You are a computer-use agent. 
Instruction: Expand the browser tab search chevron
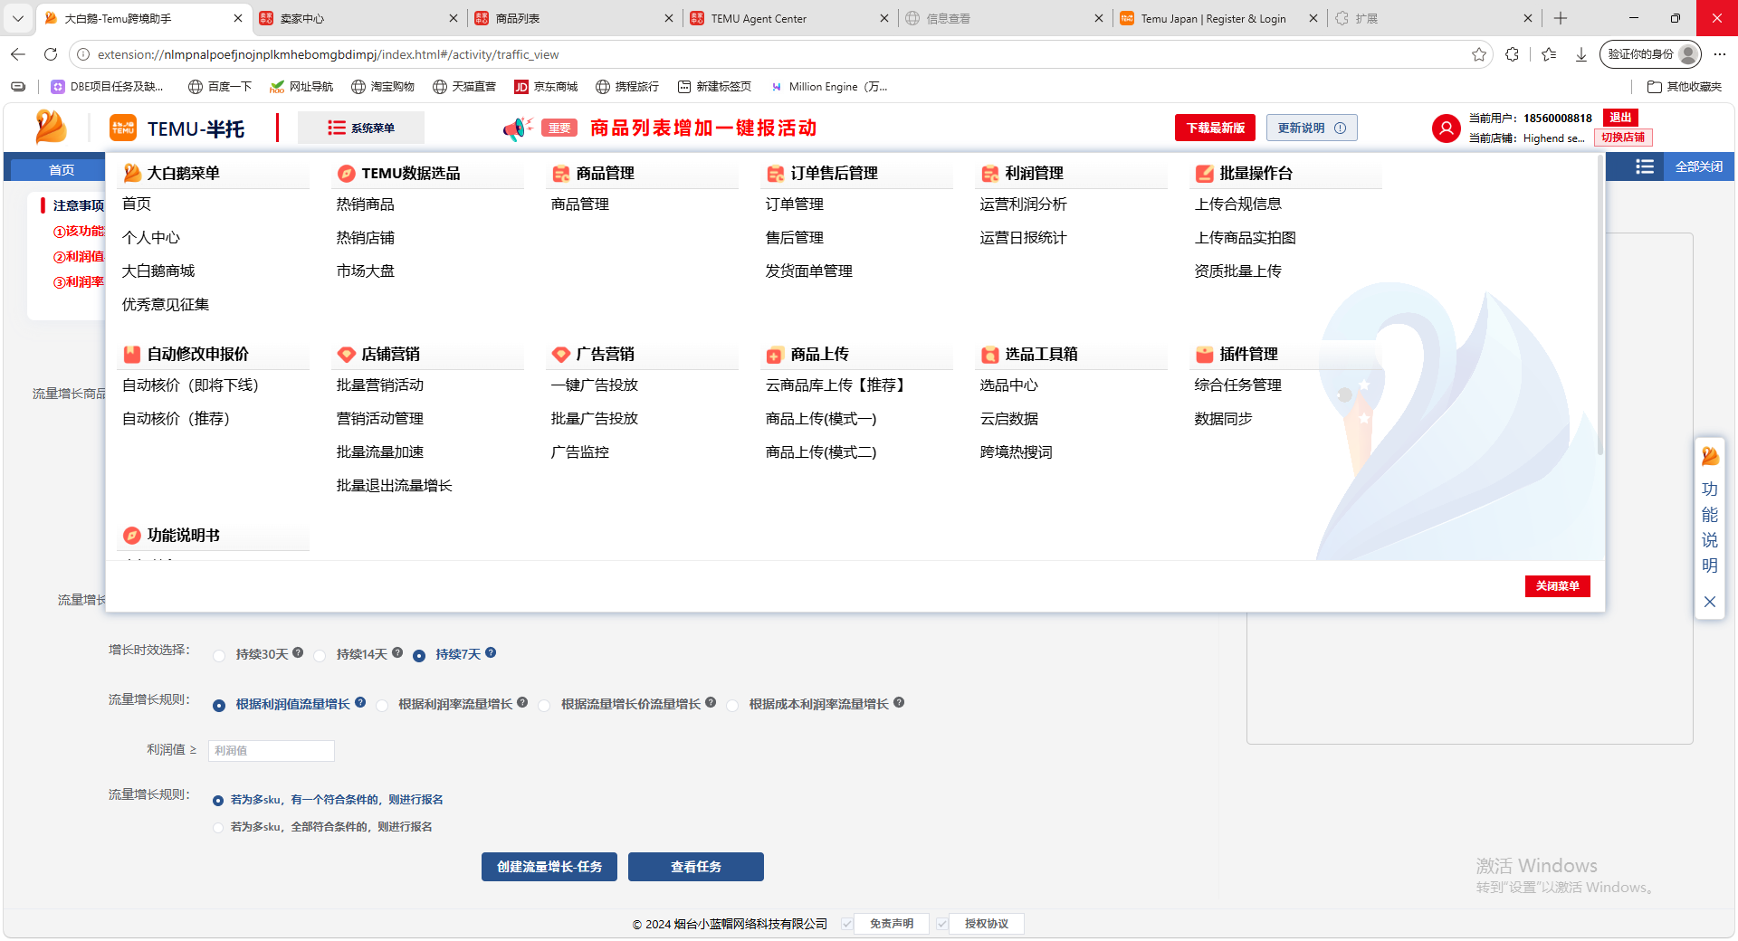[18, 18]
